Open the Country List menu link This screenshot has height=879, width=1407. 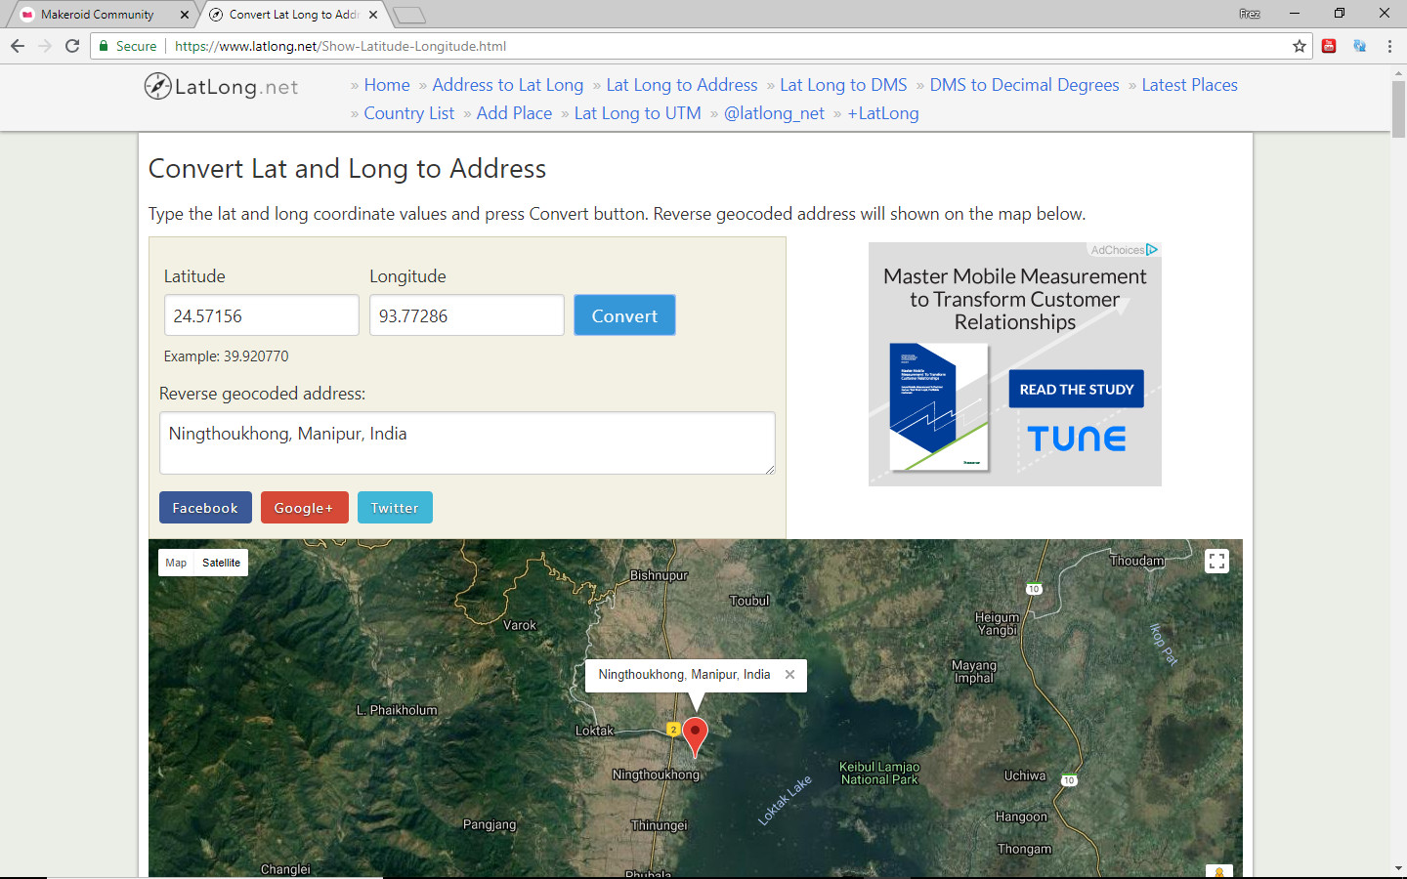click(409, 113)
